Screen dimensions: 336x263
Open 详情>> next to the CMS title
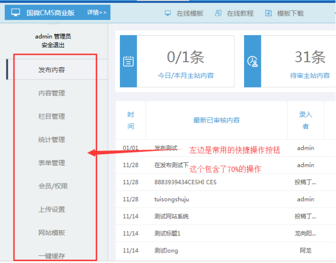97,13
